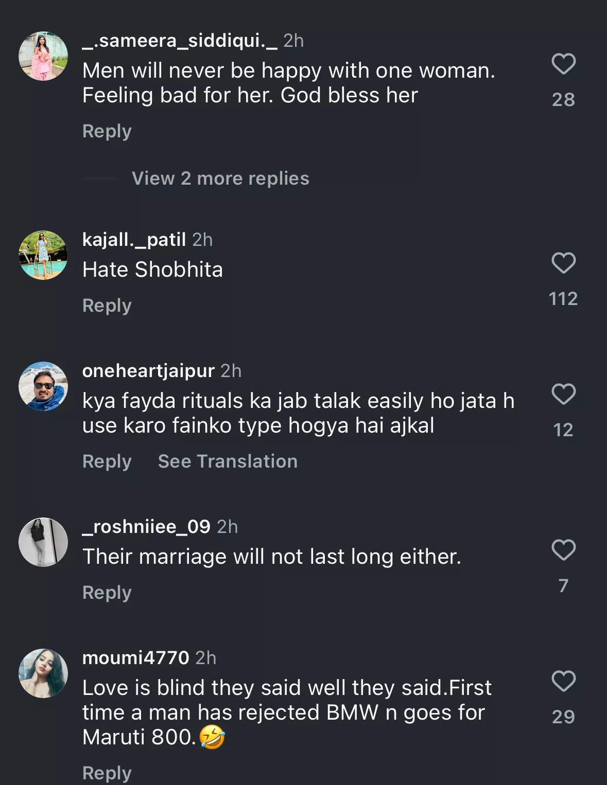Reply to oneheartjaipur's comment
607x785 pixels.
click(x=107, y=461)
